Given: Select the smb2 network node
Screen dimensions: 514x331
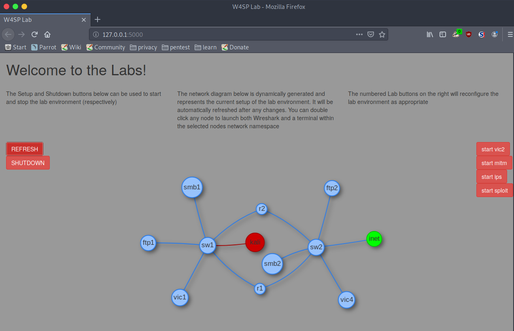Looking at the screenshot, I should tap(272, 264).
